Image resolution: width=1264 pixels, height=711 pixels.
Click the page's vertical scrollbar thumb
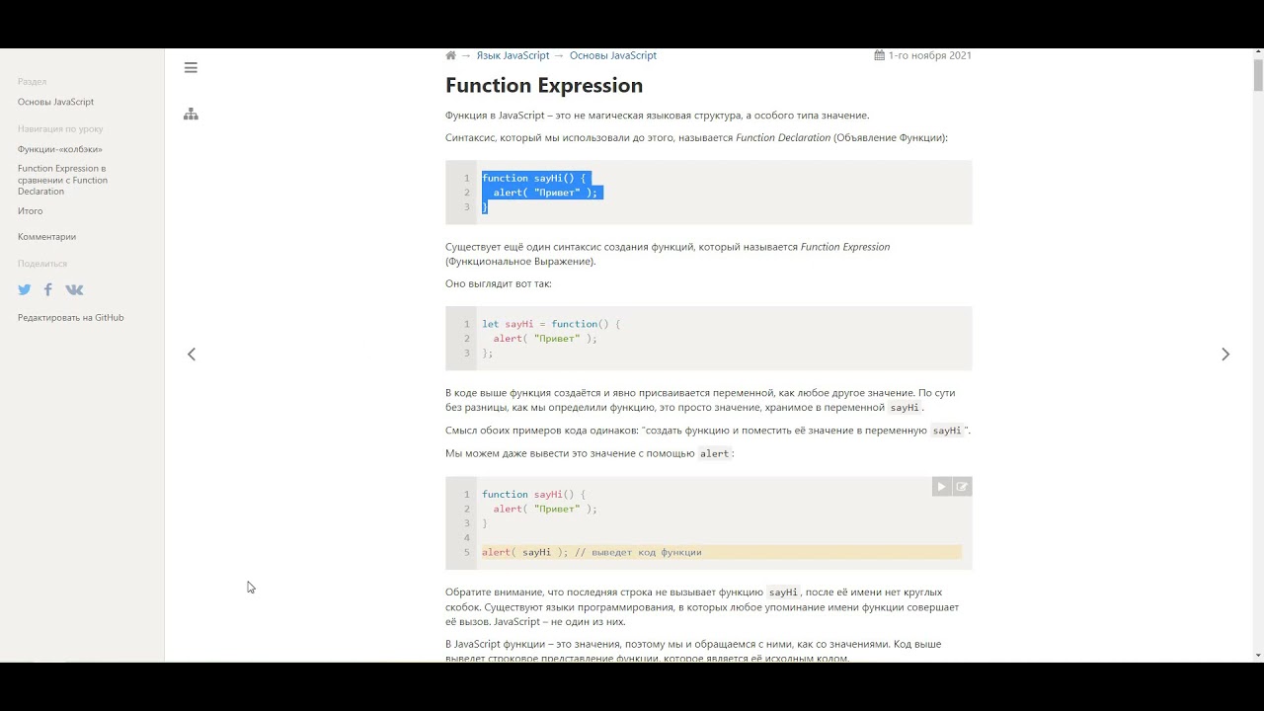coord(1258,74)
